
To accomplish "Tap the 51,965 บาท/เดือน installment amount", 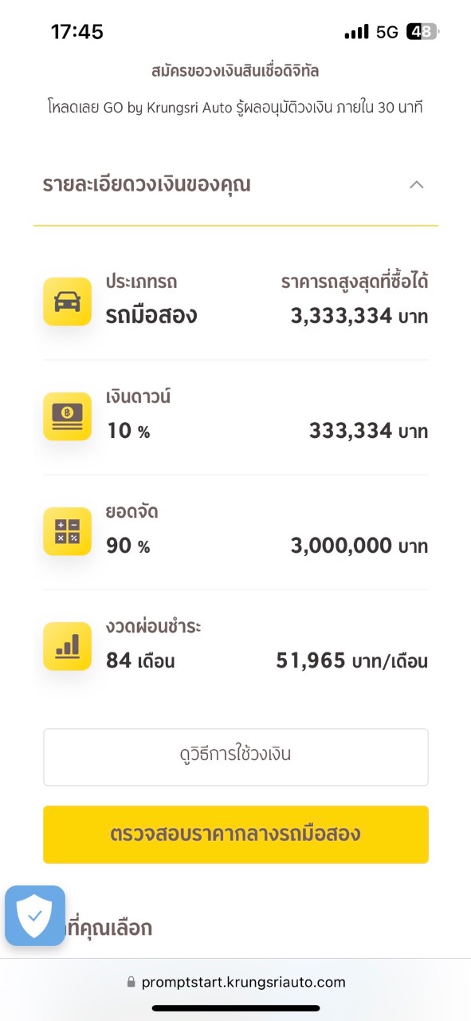I will (352, 661).
